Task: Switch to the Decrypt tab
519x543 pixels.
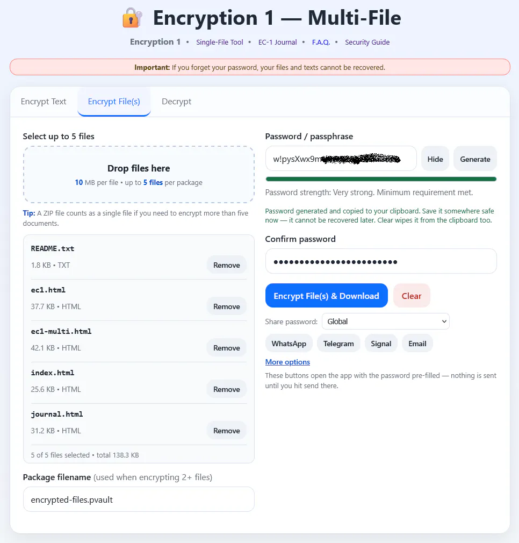Action: click(x=176, y=102)
